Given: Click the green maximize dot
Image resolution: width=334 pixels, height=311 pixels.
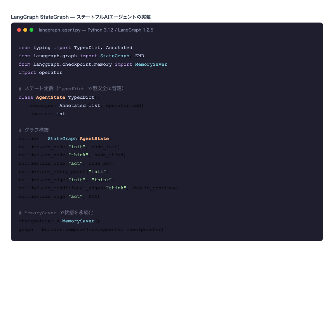Looking at the screenshot, I should point(31,30).
